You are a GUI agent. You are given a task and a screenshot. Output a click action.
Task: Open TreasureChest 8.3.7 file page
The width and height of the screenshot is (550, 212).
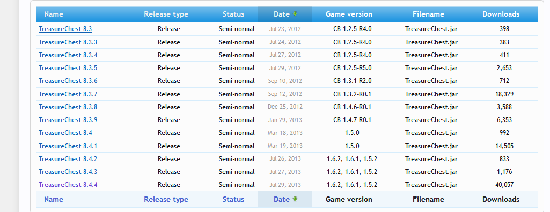pos(68,94)
